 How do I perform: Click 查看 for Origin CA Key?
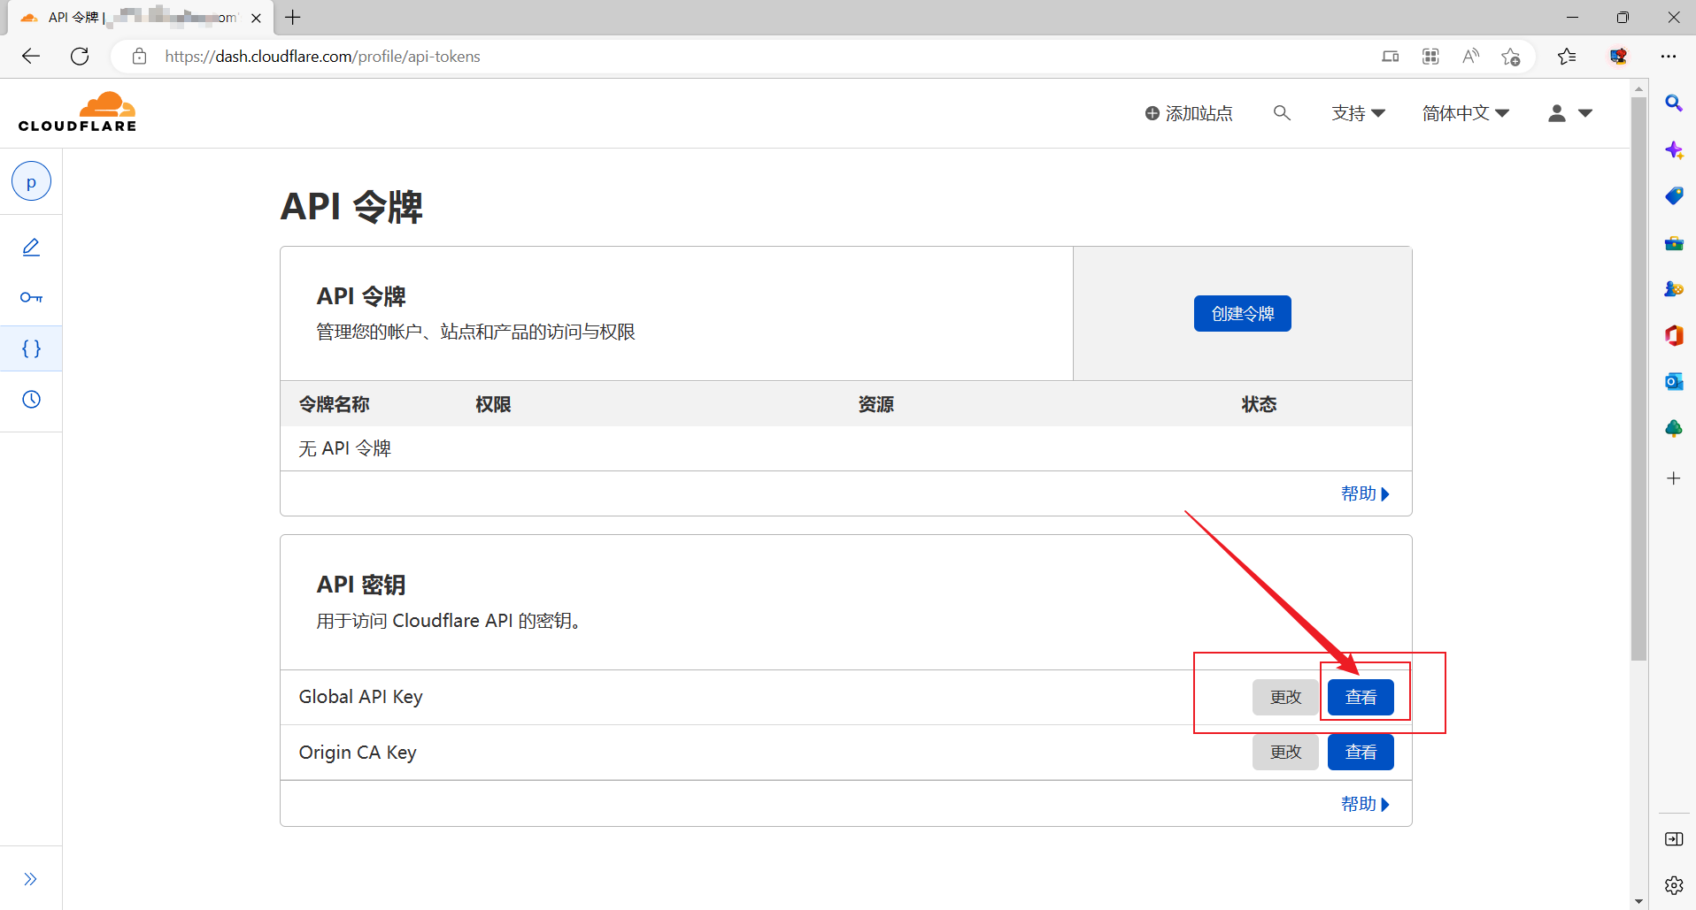1361,753
